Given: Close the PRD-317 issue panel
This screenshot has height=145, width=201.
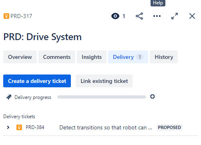Looking at the screenshot, I should [192, 16].
